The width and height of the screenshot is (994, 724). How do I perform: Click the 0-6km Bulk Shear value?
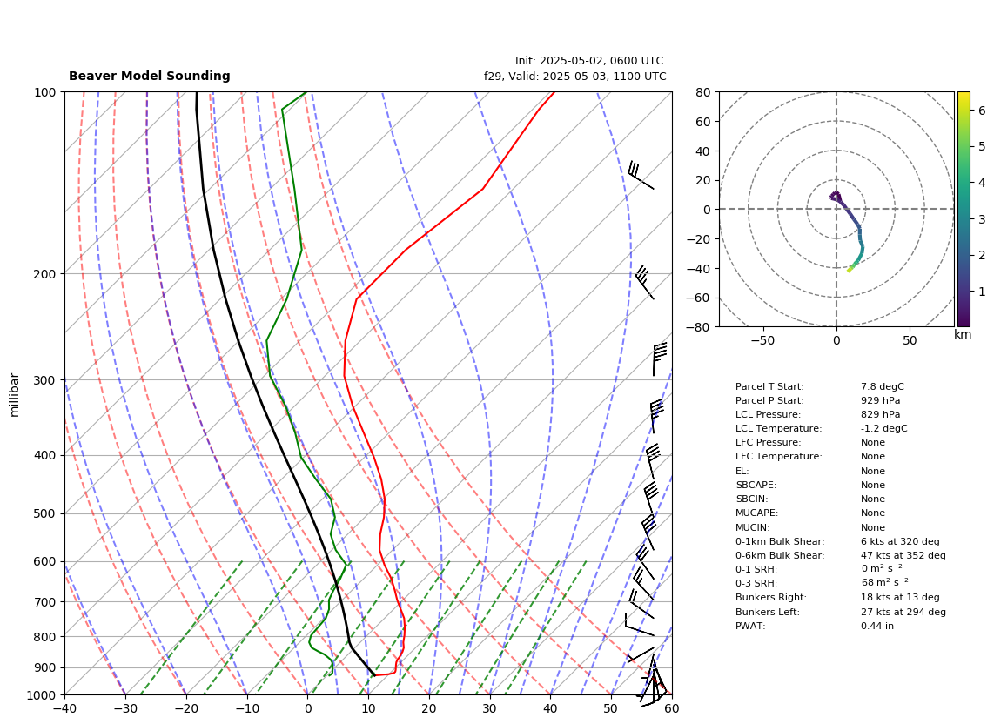point(903,555)
